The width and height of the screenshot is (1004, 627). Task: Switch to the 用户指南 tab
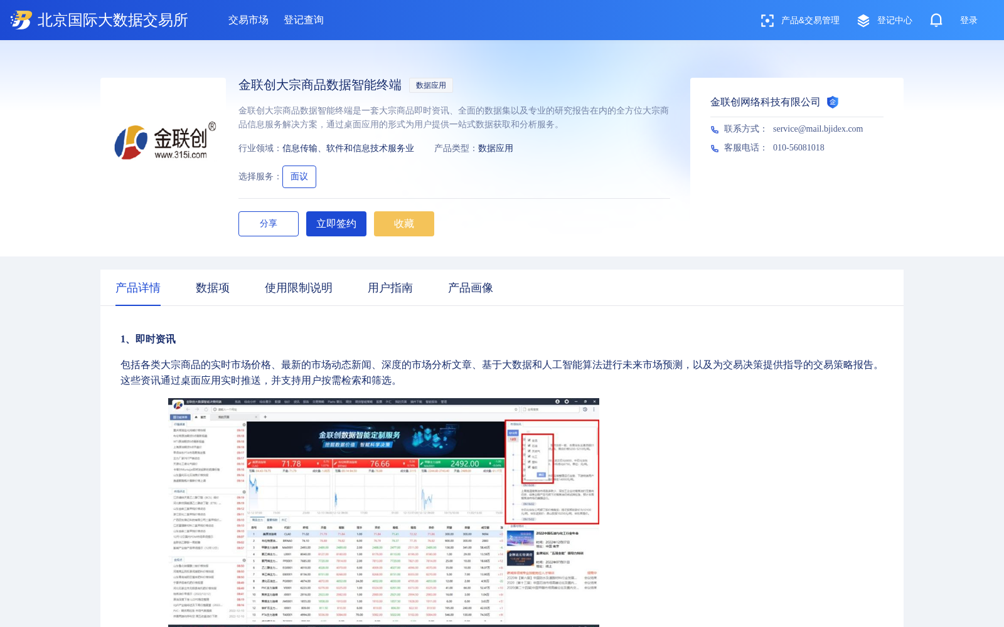[390, 288]
